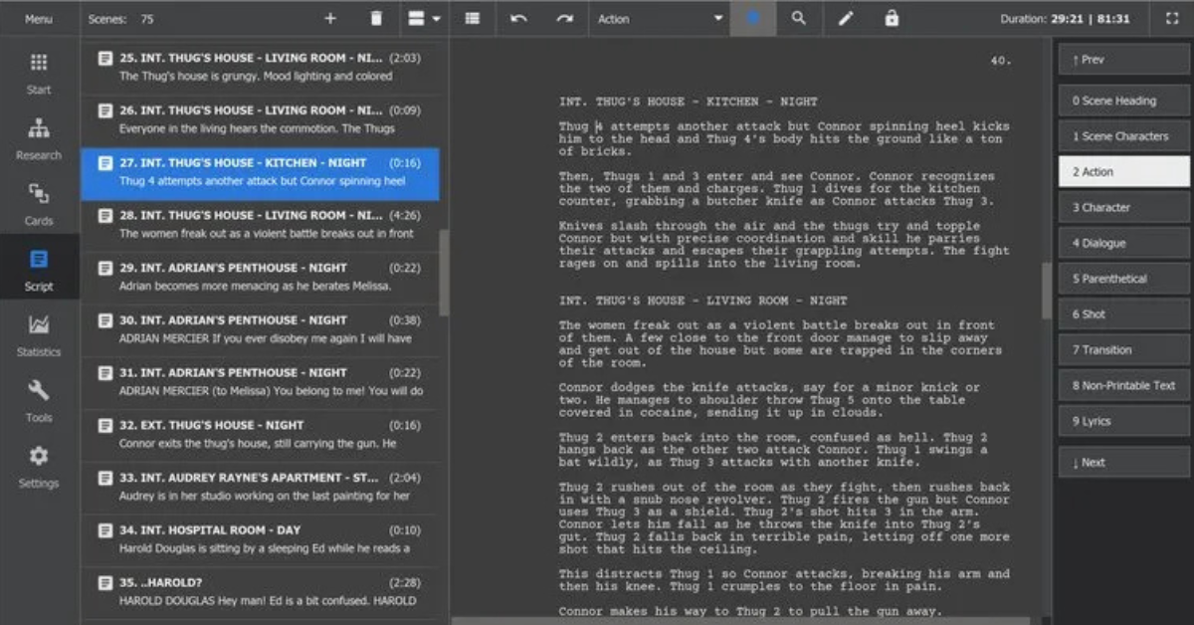Select the 3 Character element button
This screenshot has height=625, width=1194.
point(1122,207)
